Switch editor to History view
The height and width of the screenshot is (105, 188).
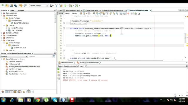75,13
